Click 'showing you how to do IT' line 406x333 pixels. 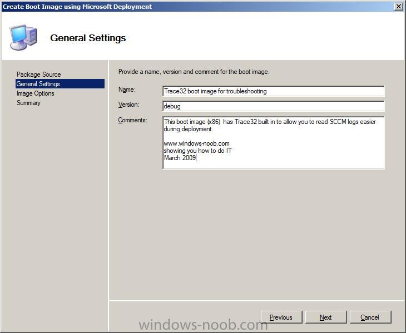(197, 151)
